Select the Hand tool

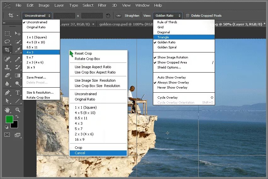7,110
